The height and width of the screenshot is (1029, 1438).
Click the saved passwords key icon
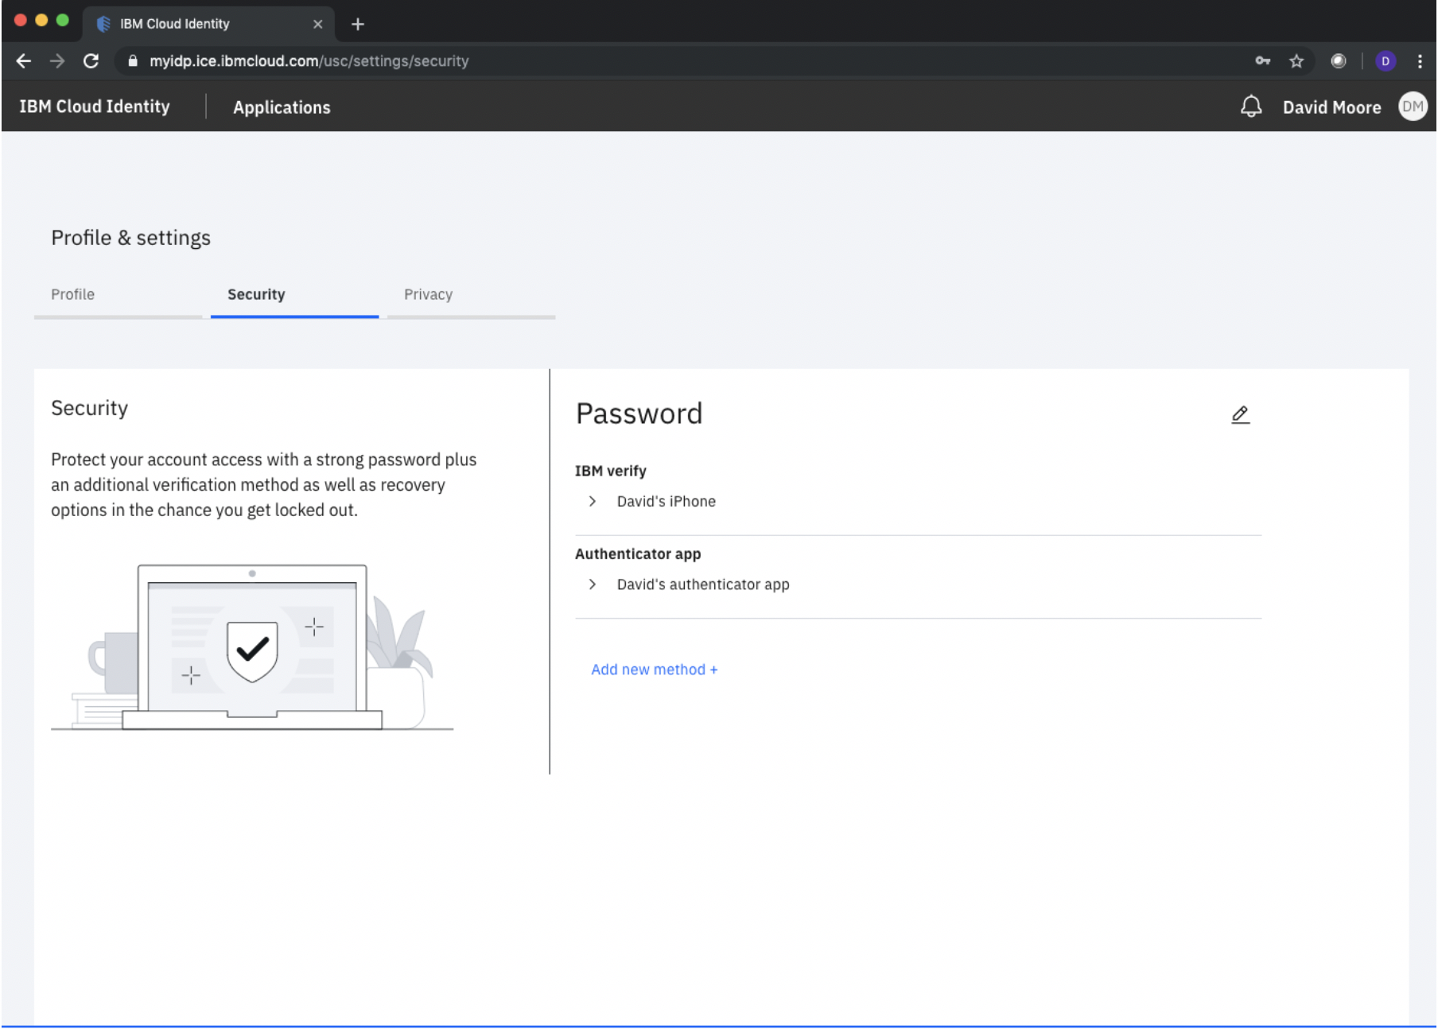tap(1262, 61)
